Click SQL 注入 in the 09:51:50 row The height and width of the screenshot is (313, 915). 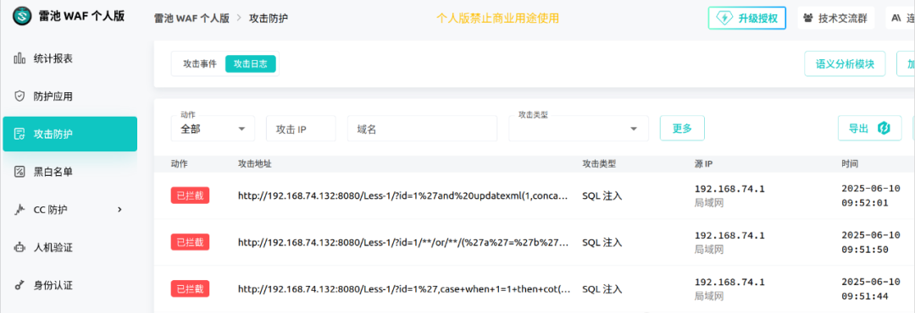602,242
